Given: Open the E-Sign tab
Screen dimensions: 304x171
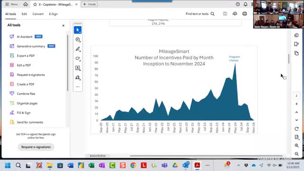Looking at the screenshot, I should click(53, 14).
